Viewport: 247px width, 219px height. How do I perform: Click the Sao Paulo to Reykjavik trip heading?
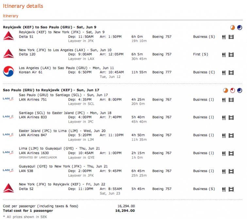point(51,90)
